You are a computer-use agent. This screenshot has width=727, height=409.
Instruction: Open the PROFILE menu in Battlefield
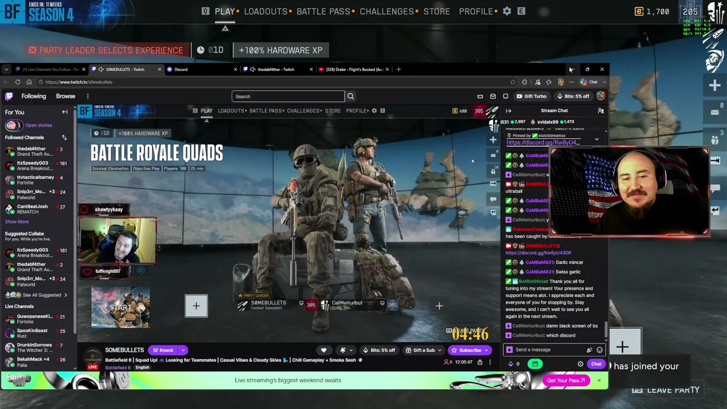(x=476, y=11)
